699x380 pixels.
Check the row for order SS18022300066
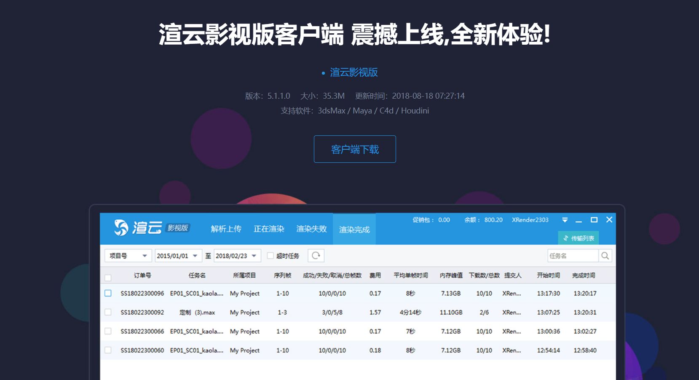pos(108,331)
